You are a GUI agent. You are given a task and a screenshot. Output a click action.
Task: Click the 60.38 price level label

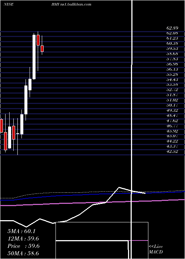coord(172,43)
